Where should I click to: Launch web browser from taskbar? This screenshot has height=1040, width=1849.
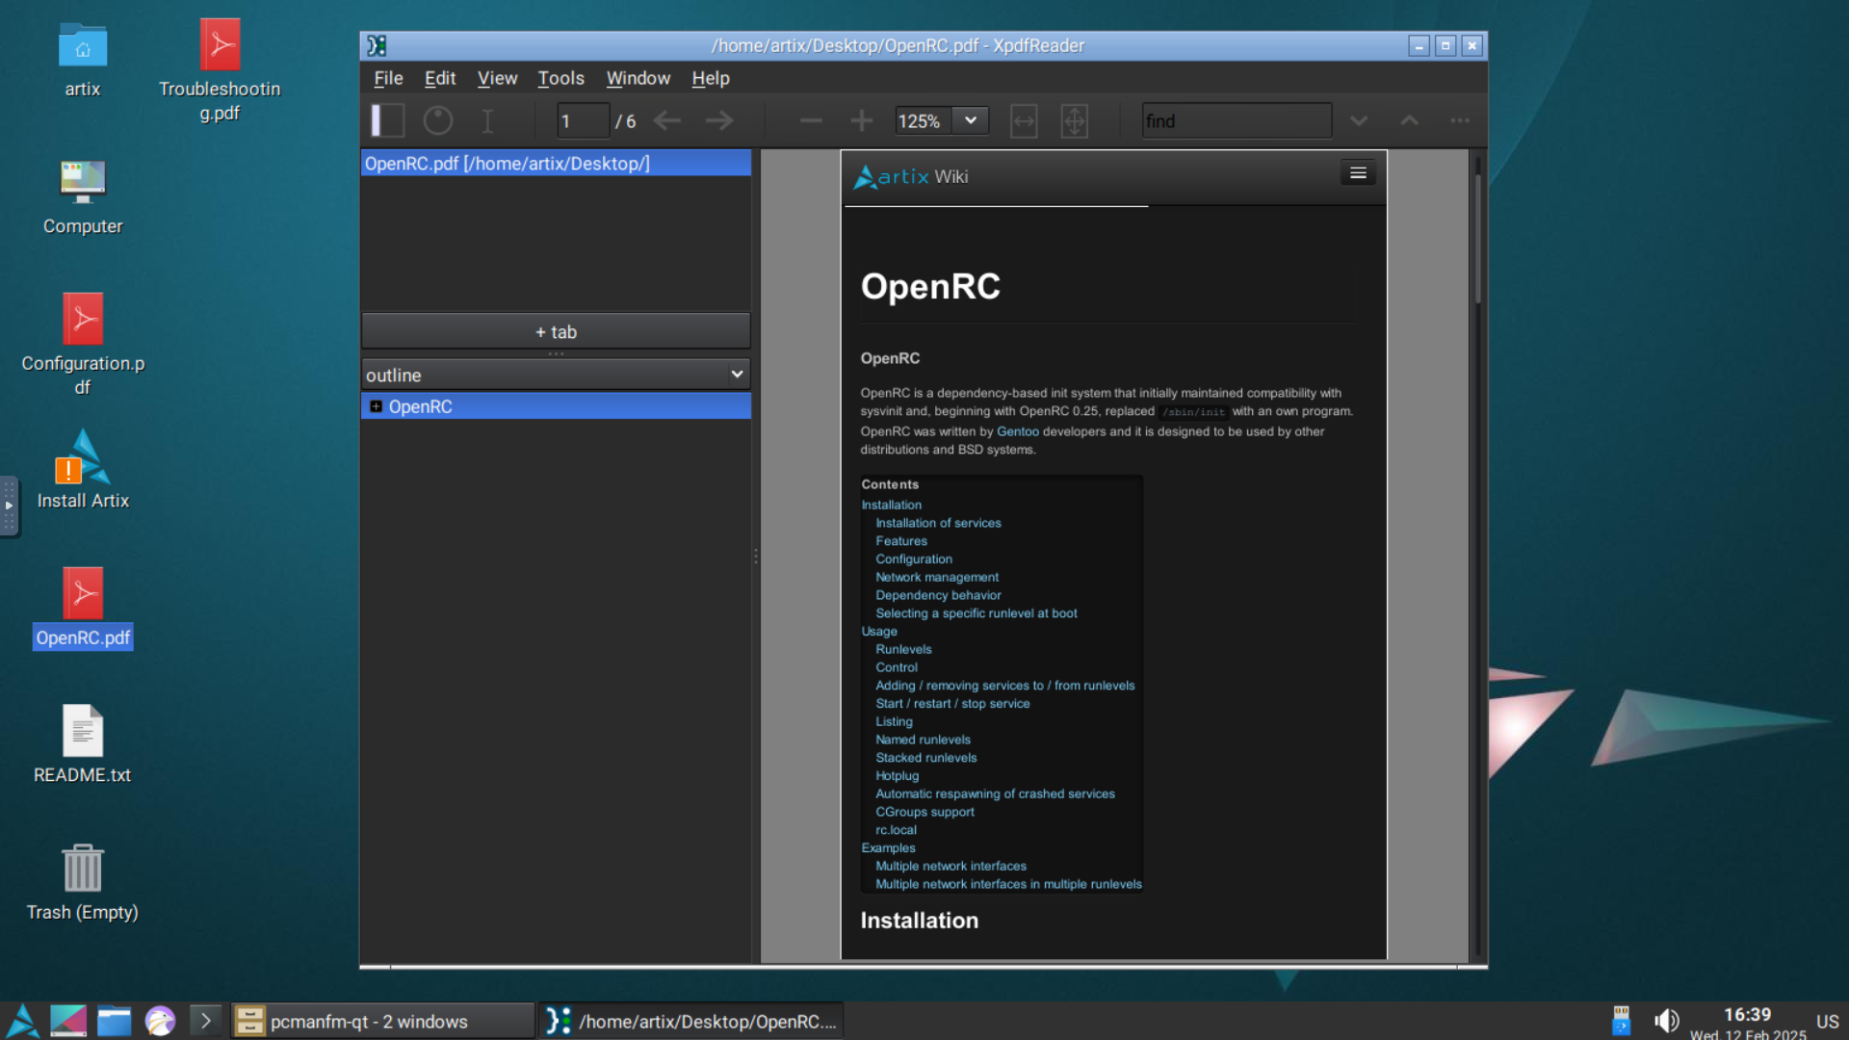(160, 1021)
